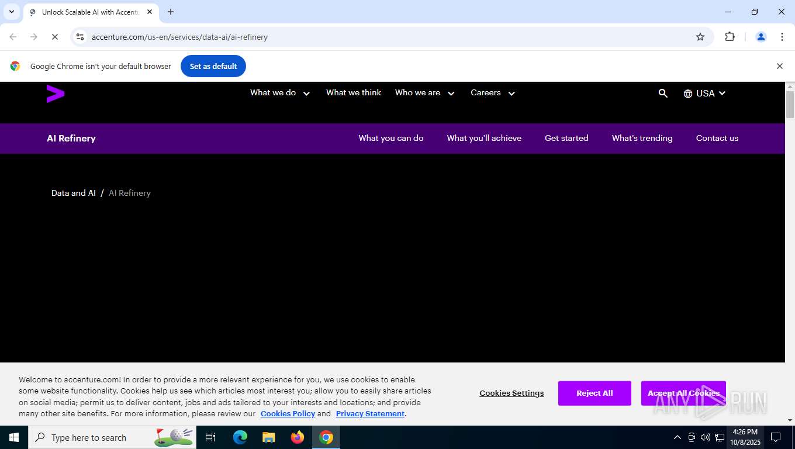The height and width of the screenshot is (449, 795).
Task: Open the Chrome profile avatar
Action: tap(761, 37)
